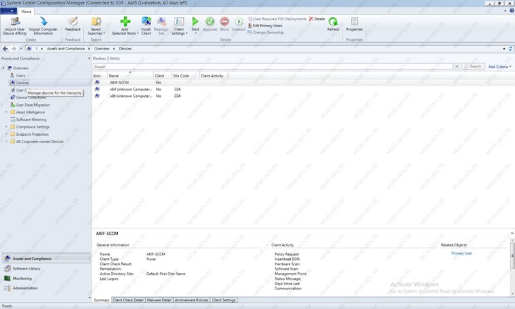Select the AKIF-SCCM device row
This screenshot has width=515, height=309.
304,82
